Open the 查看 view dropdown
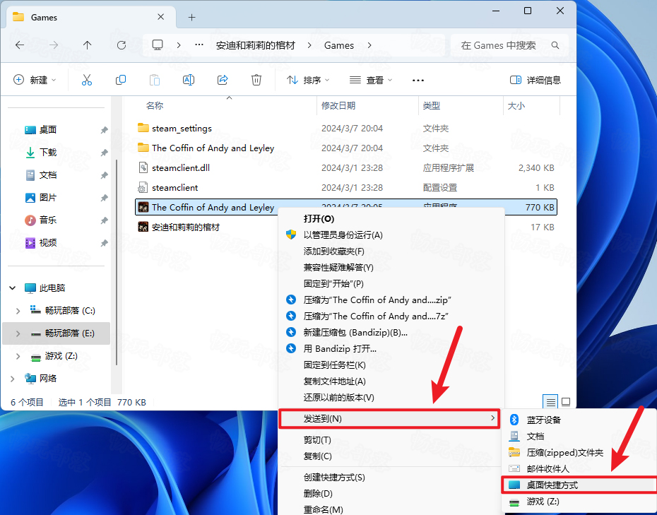Image resolution: width=657 pixels, height=515 pixels. click(371, 80)
